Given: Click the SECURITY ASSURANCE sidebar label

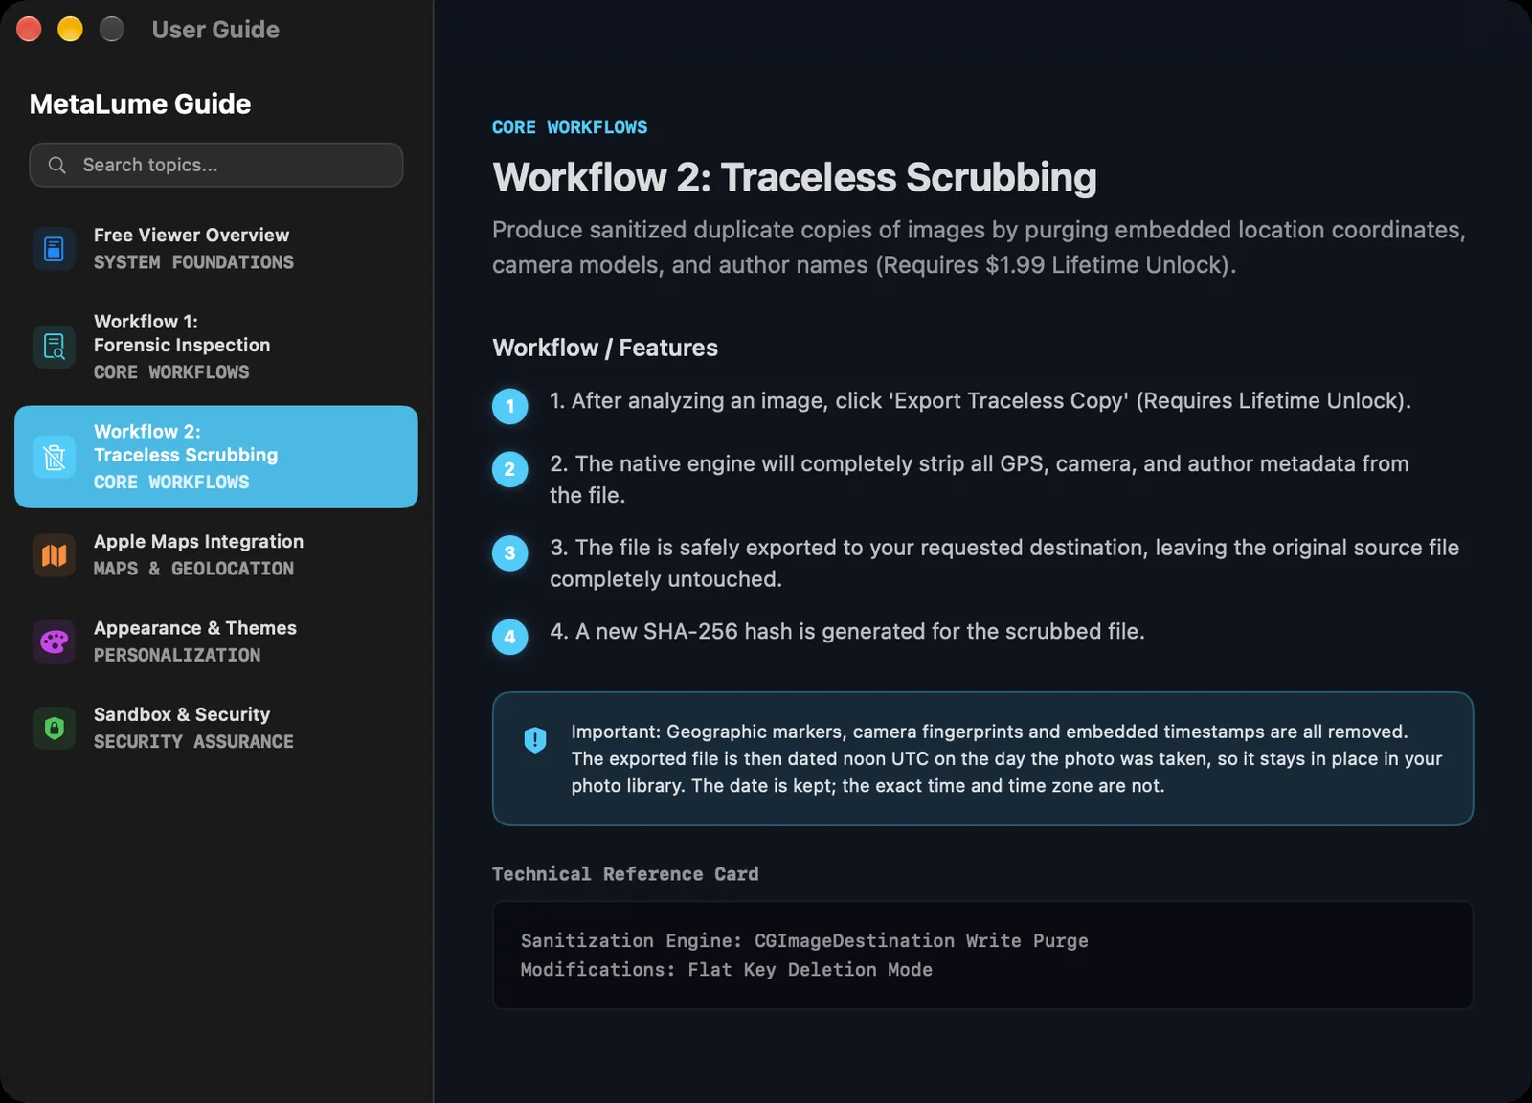Looking at the screenshot, I should tap(193, 741).
